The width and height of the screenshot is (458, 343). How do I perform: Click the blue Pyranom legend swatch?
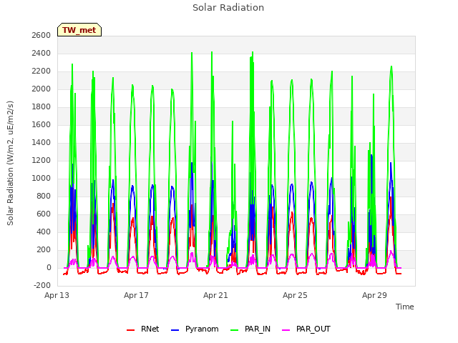point(175,330)
